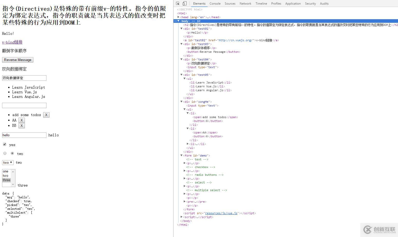Focus the input field containing hello
Screen dimensions: 398x237
24,135
